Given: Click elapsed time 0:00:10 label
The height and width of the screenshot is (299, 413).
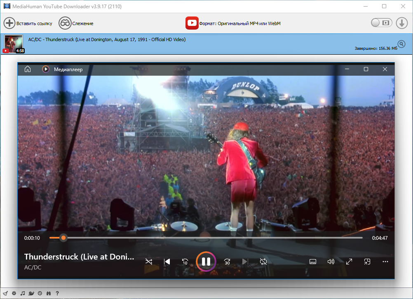Looking at the screenshot, I should (32, 238).
